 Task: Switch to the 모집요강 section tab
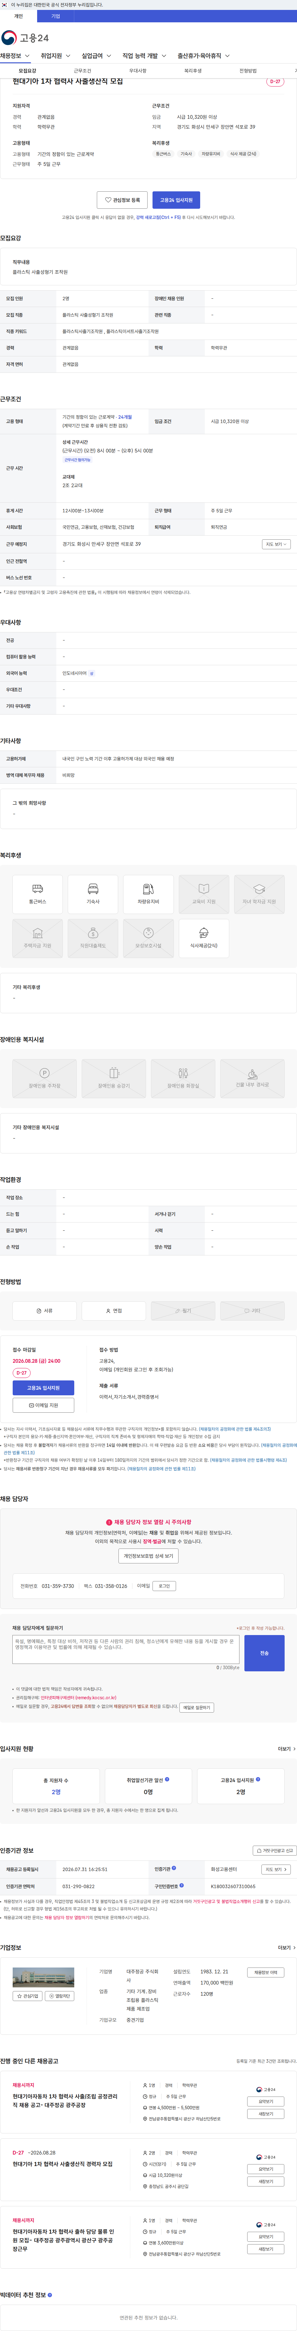point(27,71)
